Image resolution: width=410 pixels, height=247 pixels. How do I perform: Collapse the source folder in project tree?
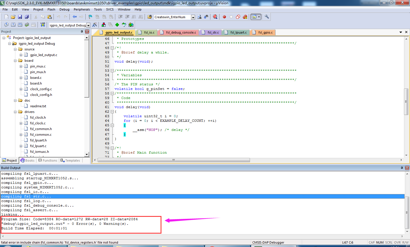tap(15, 49)
